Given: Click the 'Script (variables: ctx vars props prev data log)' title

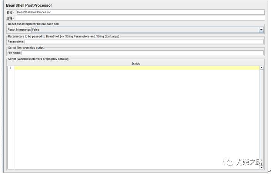Looking at the screenshot, I should 39,59.
